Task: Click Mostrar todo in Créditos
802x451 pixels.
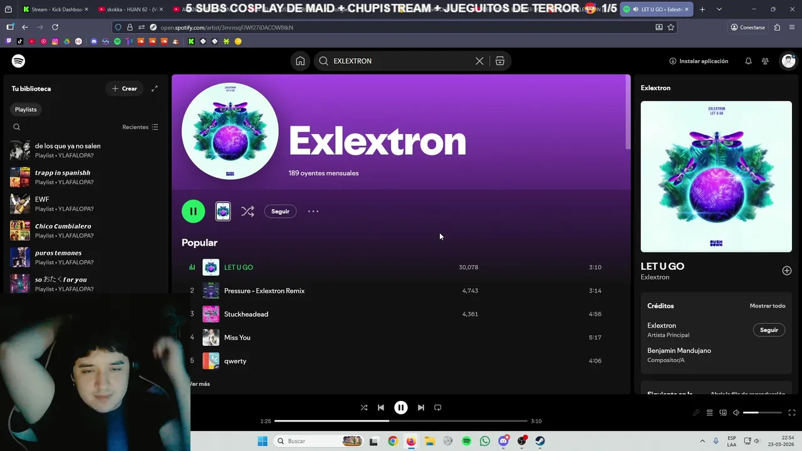Action: 768,306
